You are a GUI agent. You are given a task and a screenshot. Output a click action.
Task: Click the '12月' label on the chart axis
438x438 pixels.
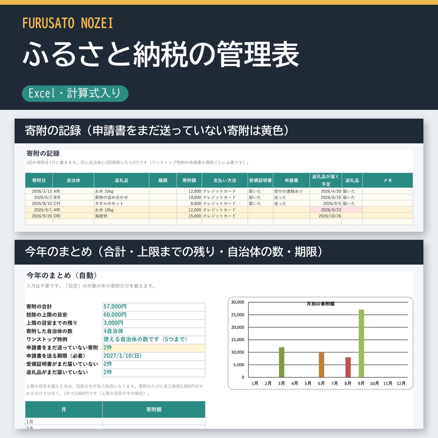coord(401,384)
